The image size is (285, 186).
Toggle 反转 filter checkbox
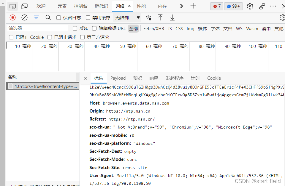tap(75, 28)
